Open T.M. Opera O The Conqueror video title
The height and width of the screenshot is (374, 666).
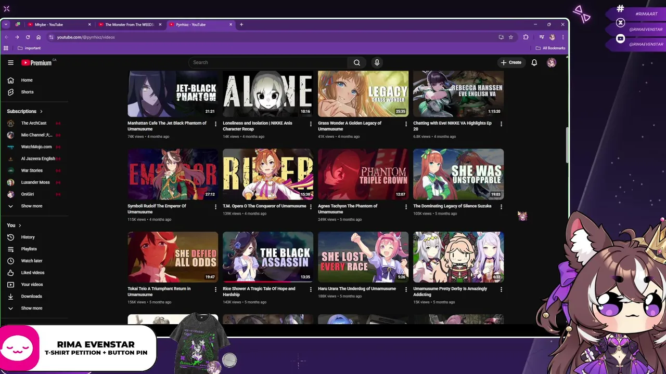(264, 206)
